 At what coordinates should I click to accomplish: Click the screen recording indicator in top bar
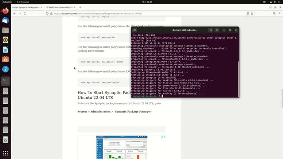[264, 2]
